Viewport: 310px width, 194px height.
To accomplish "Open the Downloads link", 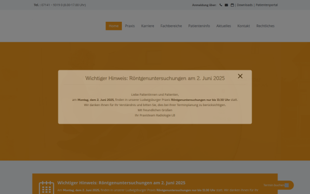I will (x=245, y=5).
